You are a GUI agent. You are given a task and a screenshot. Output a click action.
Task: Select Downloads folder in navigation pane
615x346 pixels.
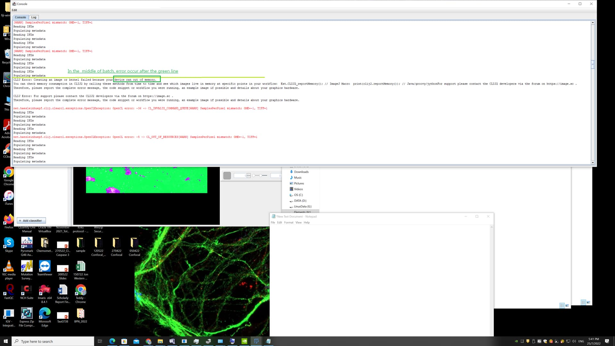[301, 172]
